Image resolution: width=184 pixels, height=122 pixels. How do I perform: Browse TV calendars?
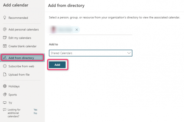tap(10, 103)
